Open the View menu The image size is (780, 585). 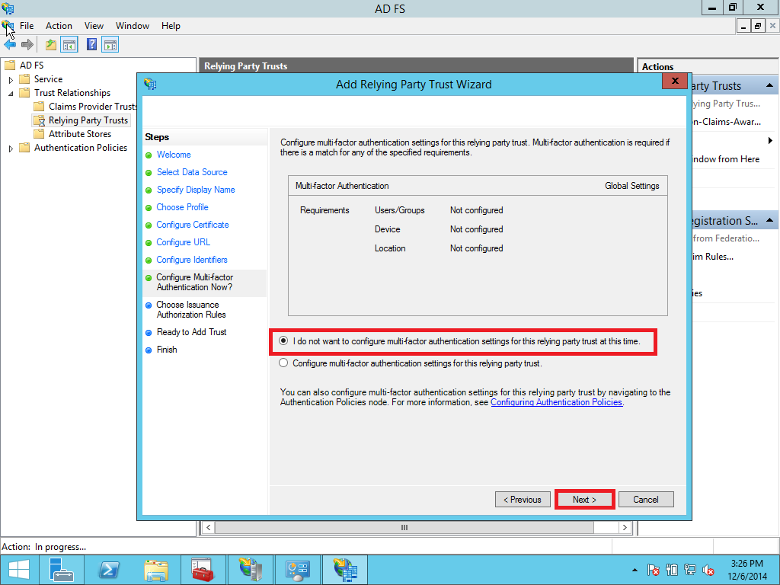(x=94, y=26)
